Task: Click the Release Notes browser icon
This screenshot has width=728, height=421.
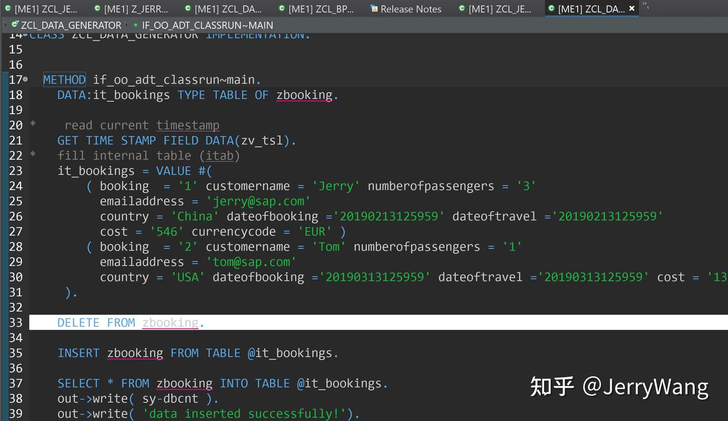Action: tap(375, 8)
